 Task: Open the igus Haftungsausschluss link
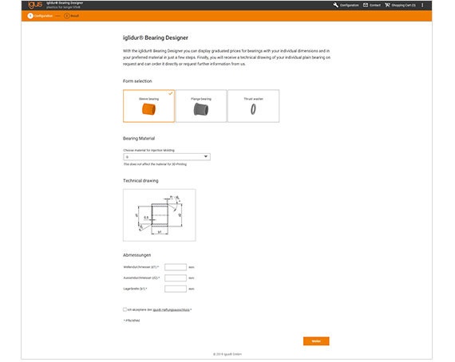tap(171, 310)
